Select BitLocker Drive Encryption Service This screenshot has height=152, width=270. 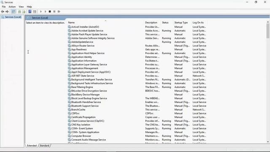(x=89, y=91)
